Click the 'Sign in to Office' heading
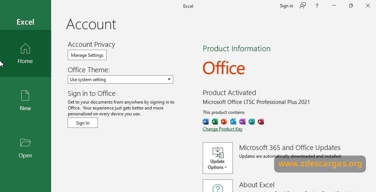 [92, 94]
